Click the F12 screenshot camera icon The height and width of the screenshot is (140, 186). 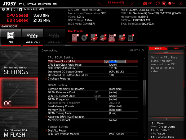145,3
